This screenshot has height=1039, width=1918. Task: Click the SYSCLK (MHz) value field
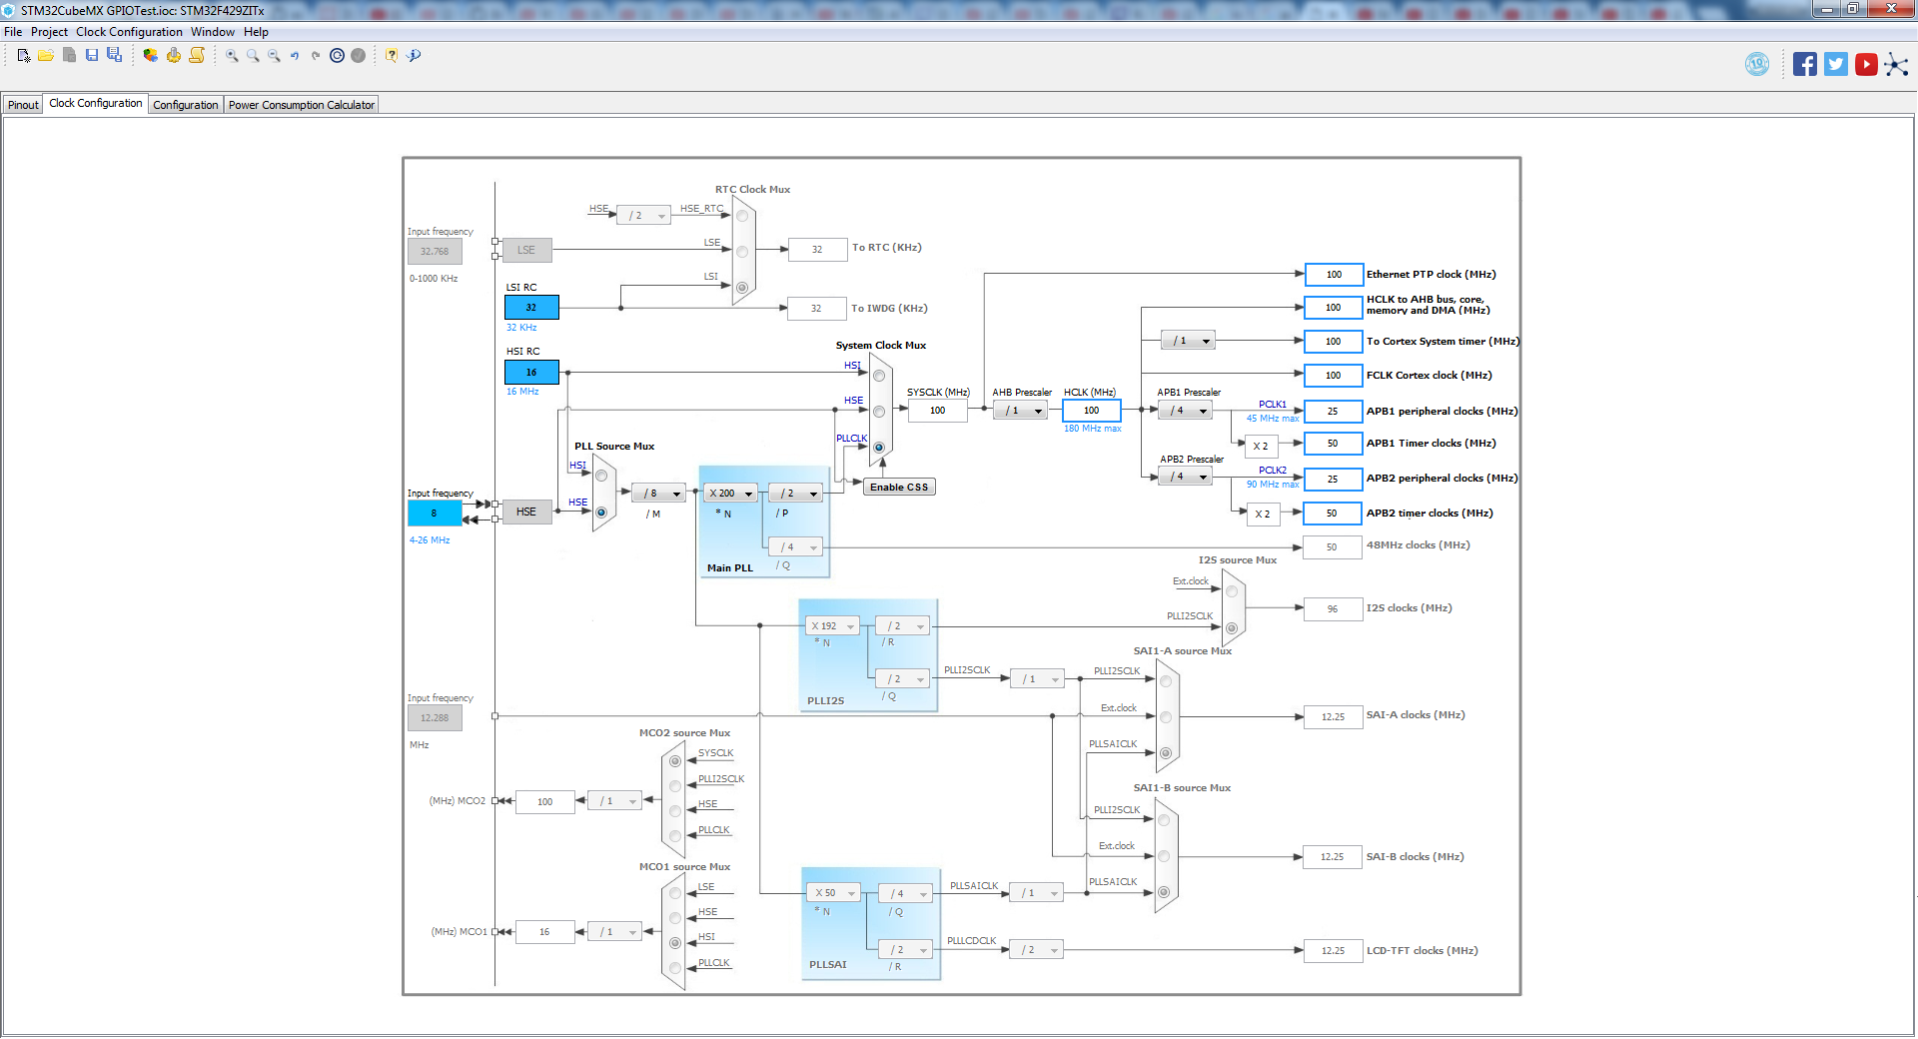pyautogui.click(x=937, y=411)
